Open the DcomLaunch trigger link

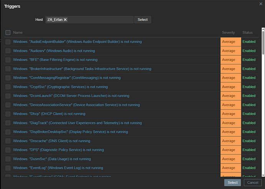pyautogui.click(x=71, y=96)
